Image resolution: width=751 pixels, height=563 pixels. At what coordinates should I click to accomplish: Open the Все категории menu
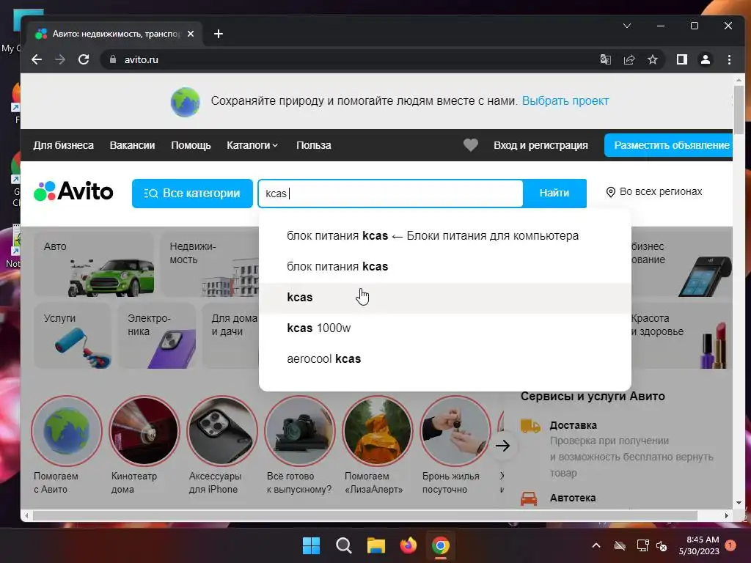tap(192, 194)
